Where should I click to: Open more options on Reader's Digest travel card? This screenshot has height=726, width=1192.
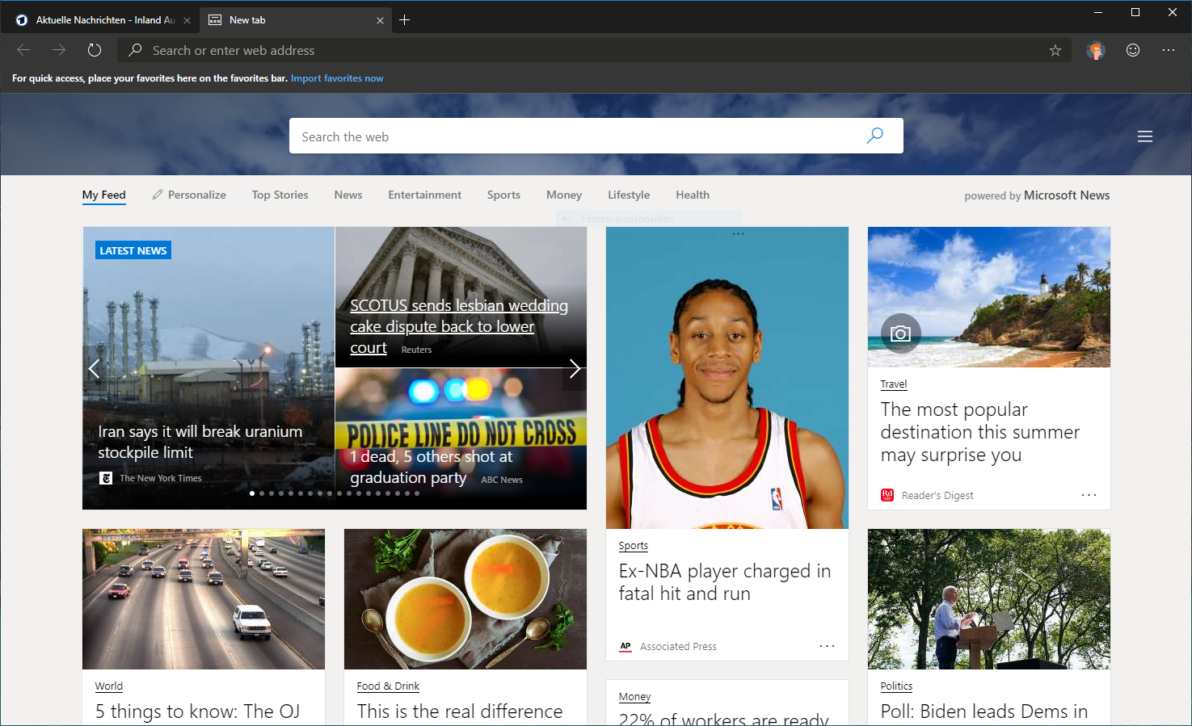coord(1089,495)
